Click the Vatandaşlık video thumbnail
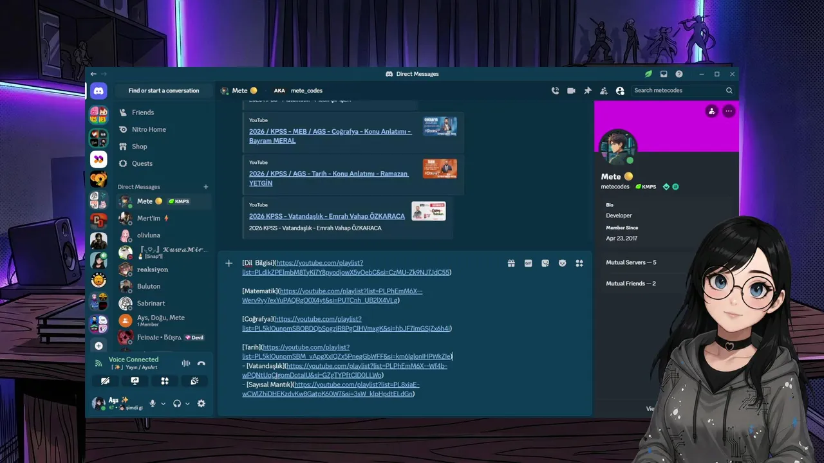 pyautogui.click(x=429, y=211)
